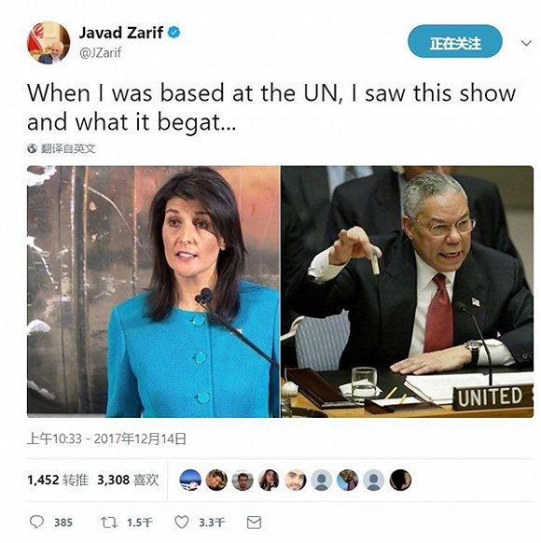Image resolution: width=541 pixels, height=543 pixels.
Task: Click the globe translation icon
Action: tap(33, 148)
